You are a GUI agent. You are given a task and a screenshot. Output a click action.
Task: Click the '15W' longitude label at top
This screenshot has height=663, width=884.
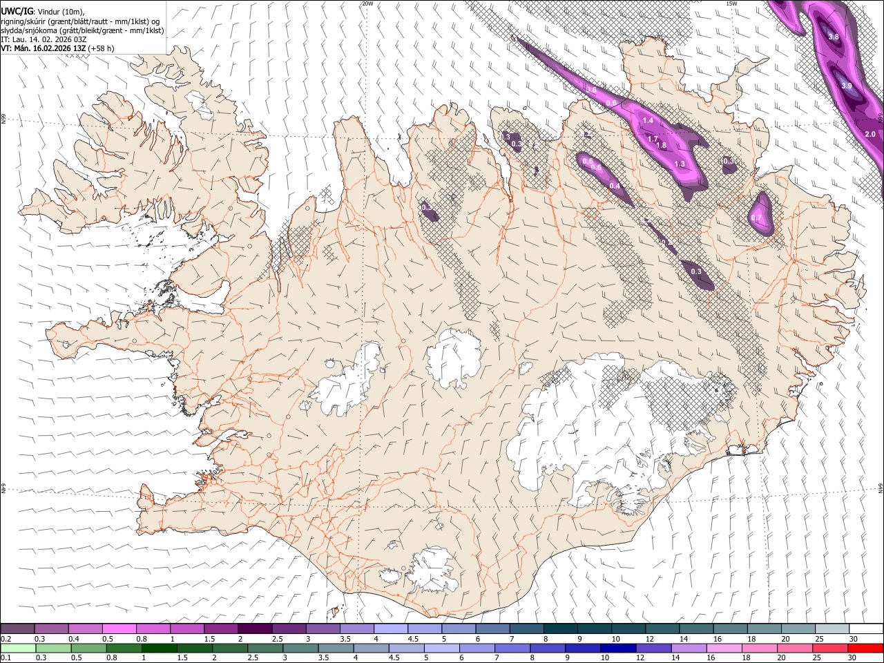pyautogui.click(x=731, y=3)
